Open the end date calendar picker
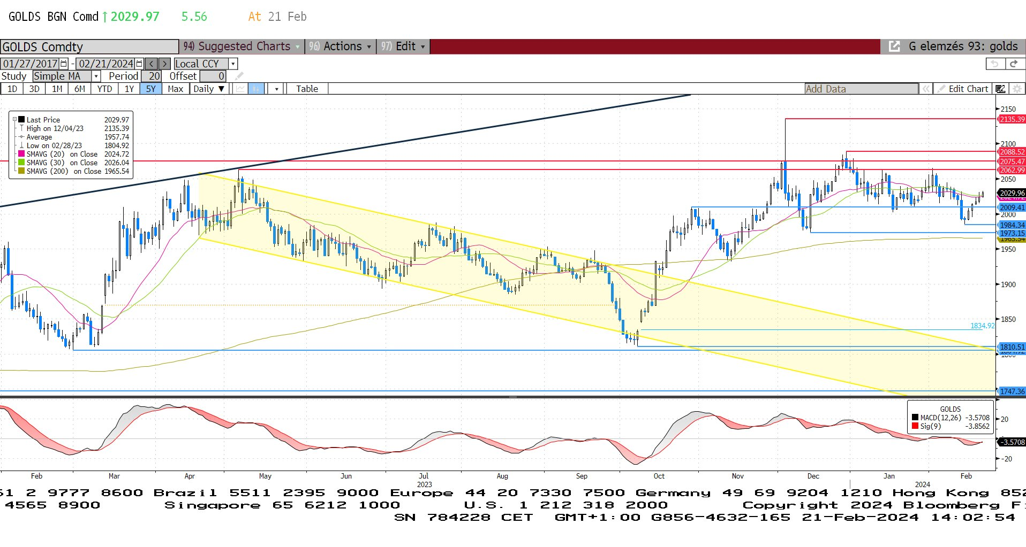The height and width of the screenshot is (547, 1026). click(139, 64)
